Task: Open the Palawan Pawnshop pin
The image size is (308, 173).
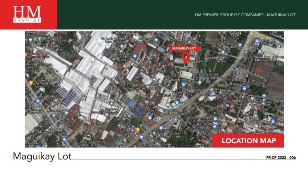Action: [x=215, y=119]
